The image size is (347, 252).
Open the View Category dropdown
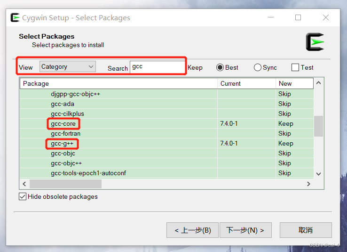click(68, 66)
